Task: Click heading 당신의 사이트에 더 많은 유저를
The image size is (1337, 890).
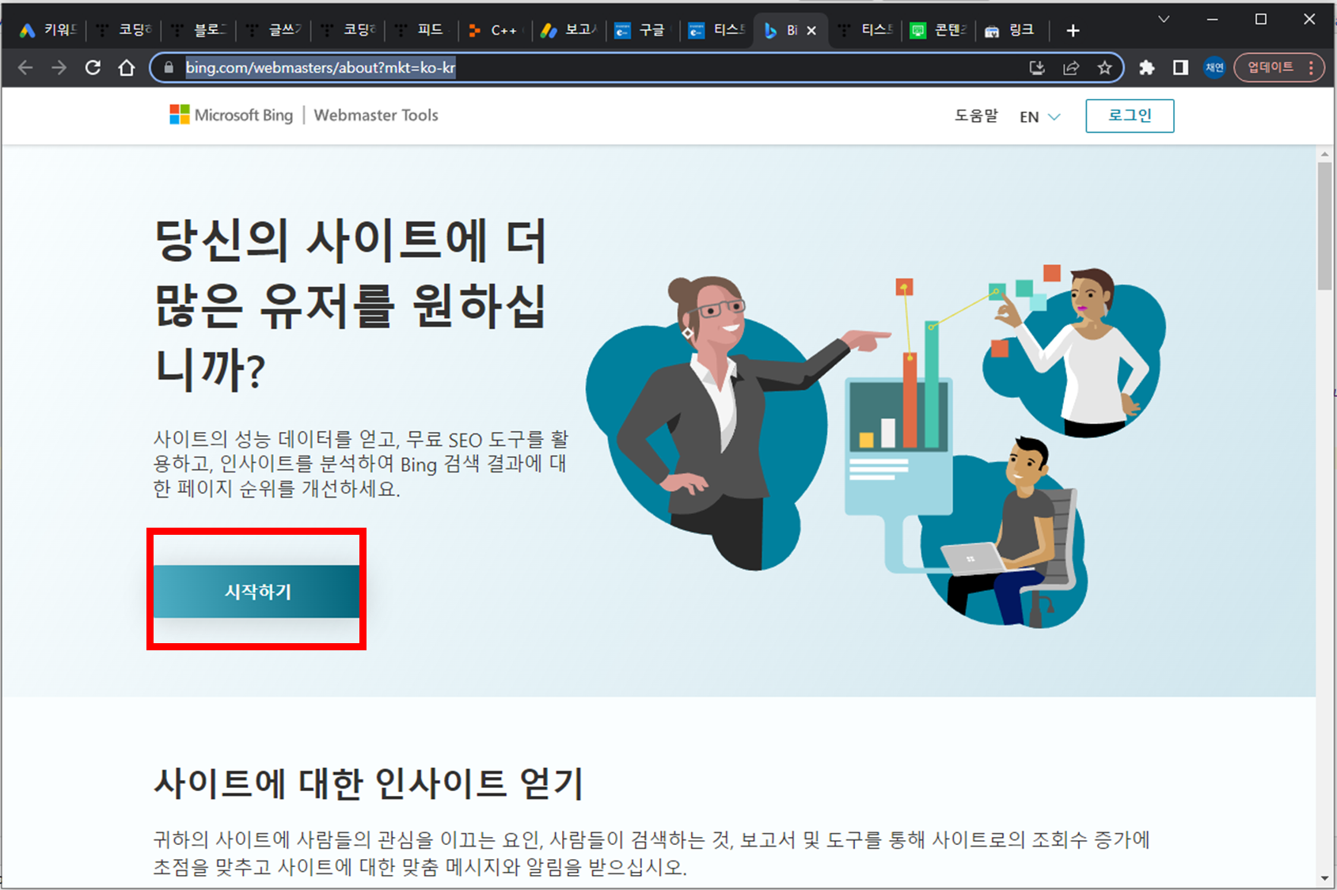Action: (351, 305)
